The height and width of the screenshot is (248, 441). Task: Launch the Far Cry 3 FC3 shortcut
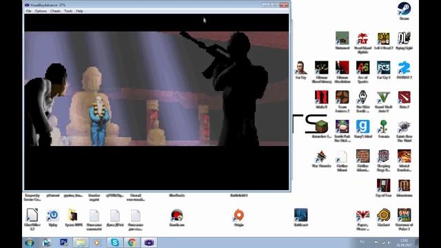coord(384,70)
